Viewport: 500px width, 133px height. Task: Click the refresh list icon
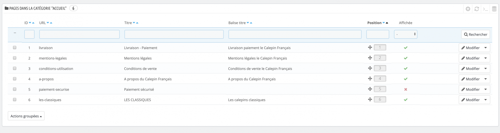click(x=477, y=9)
